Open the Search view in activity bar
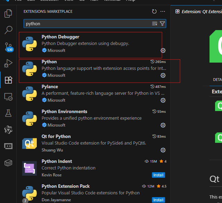 pyautogui.click(x=8, y=30)
